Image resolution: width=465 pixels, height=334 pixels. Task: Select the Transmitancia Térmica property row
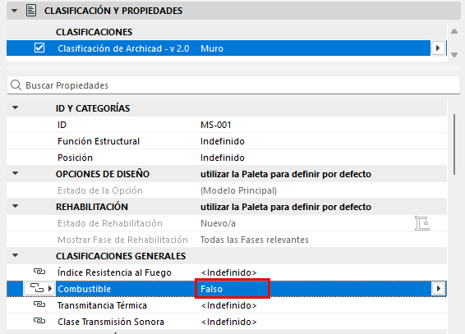(227, 305)
